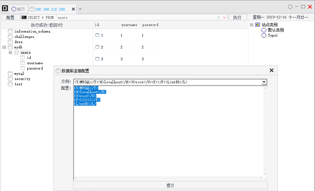The height and width of the screenshot is (191, 315).
Task: Click the row icon for id 2
Action: tap(97, 47)
